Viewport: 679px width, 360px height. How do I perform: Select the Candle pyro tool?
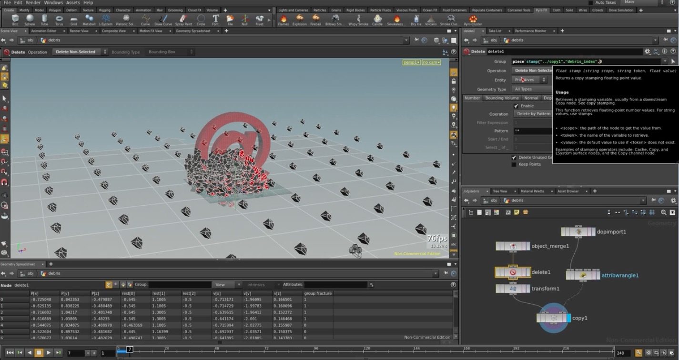(377, 20)
